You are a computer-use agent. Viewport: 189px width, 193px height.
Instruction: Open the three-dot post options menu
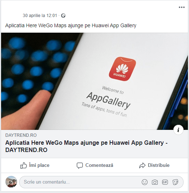click(182, 7)
